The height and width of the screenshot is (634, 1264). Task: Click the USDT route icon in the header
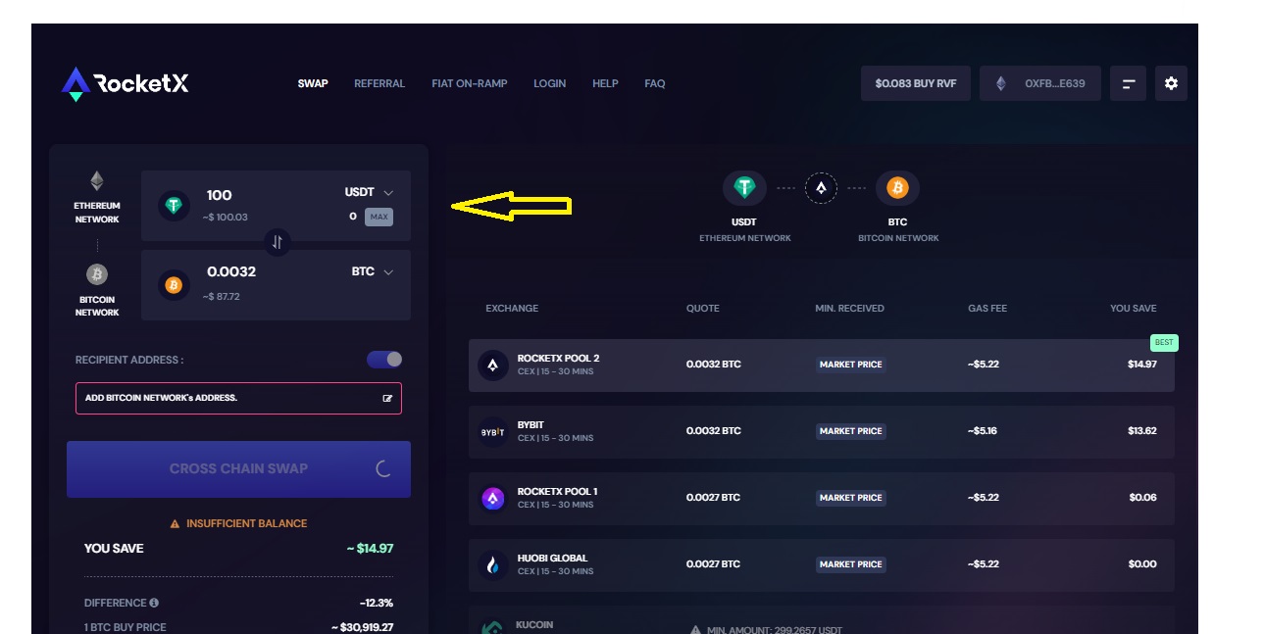(744, 187)
